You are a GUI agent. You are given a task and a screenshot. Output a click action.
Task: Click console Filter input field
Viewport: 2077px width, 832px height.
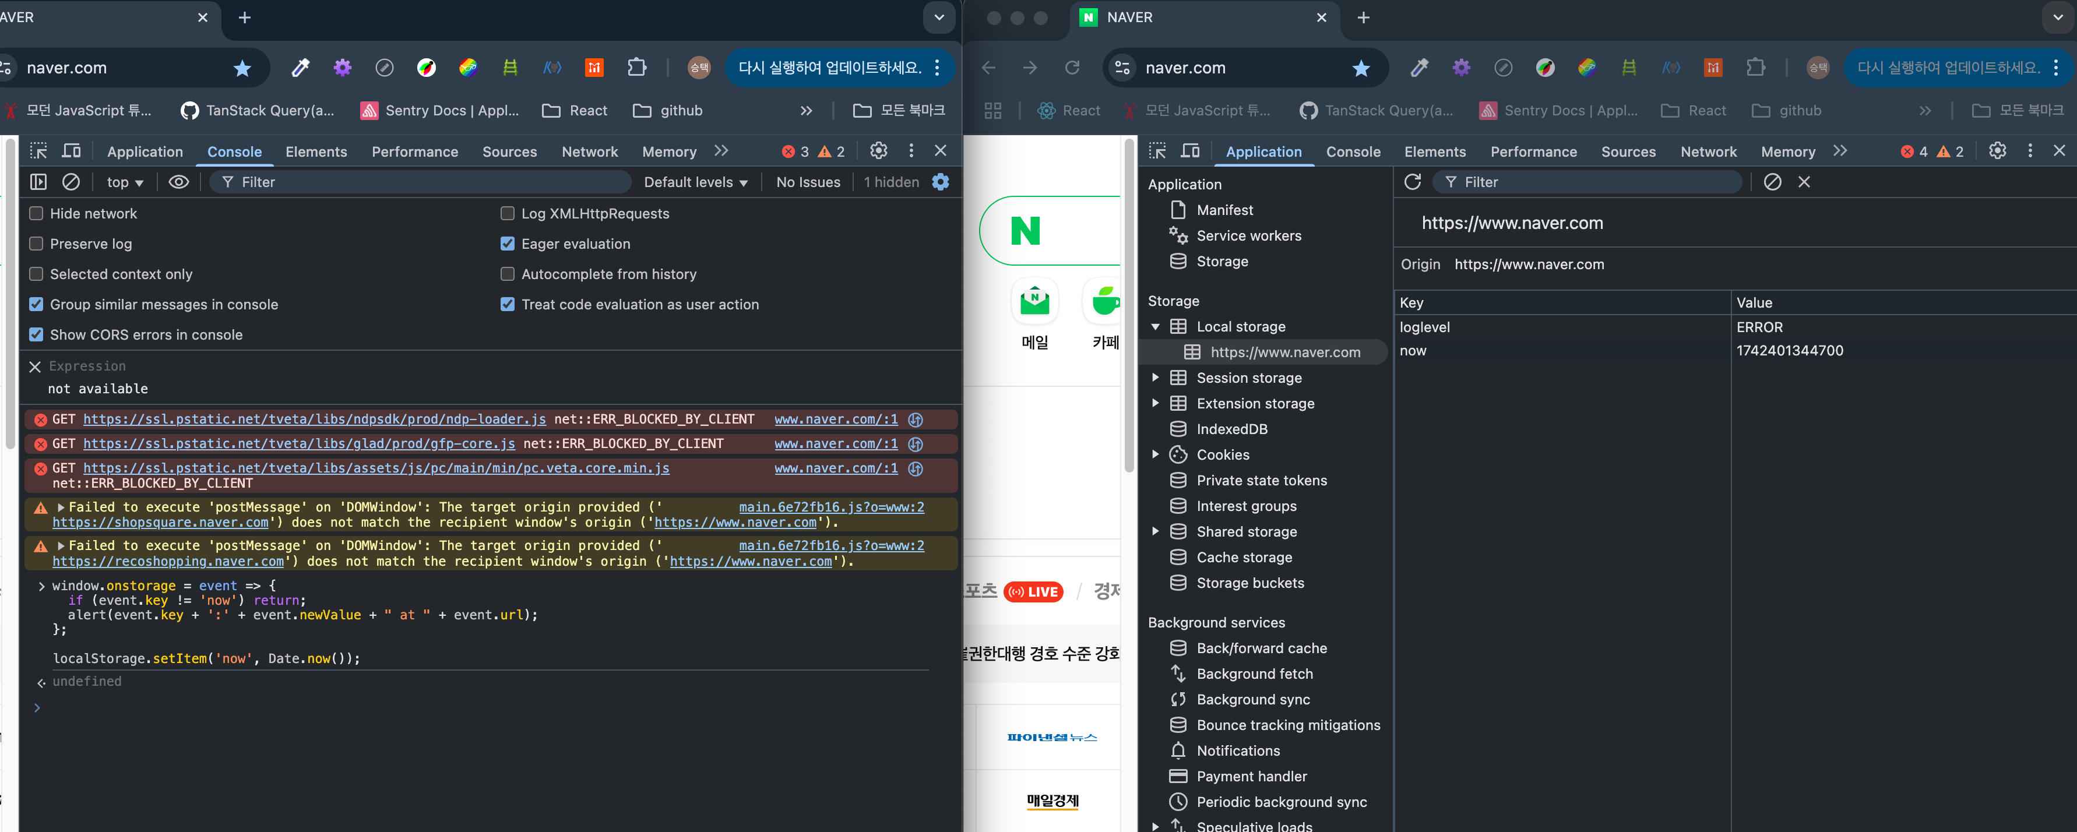(419, 182)
